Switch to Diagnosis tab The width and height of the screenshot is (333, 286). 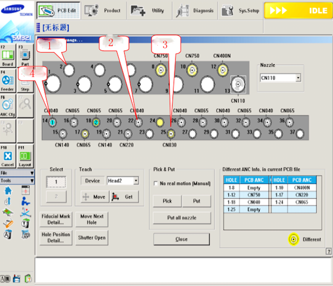pyautogui.click(x=195, y=11)
